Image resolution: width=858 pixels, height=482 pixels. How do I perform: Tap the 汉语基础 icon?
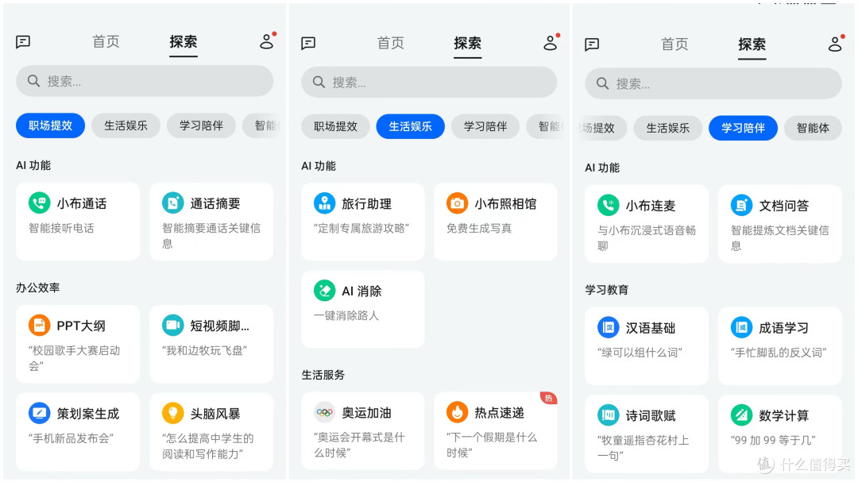609,328
